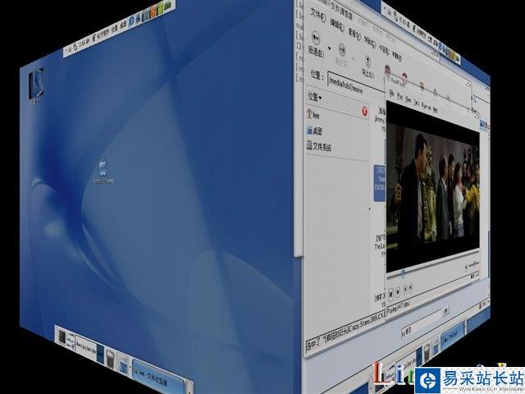This screenshot has height=394, width=525.
Task: Open the 书签 menu in file browser
Action: [x=384, y=49]
